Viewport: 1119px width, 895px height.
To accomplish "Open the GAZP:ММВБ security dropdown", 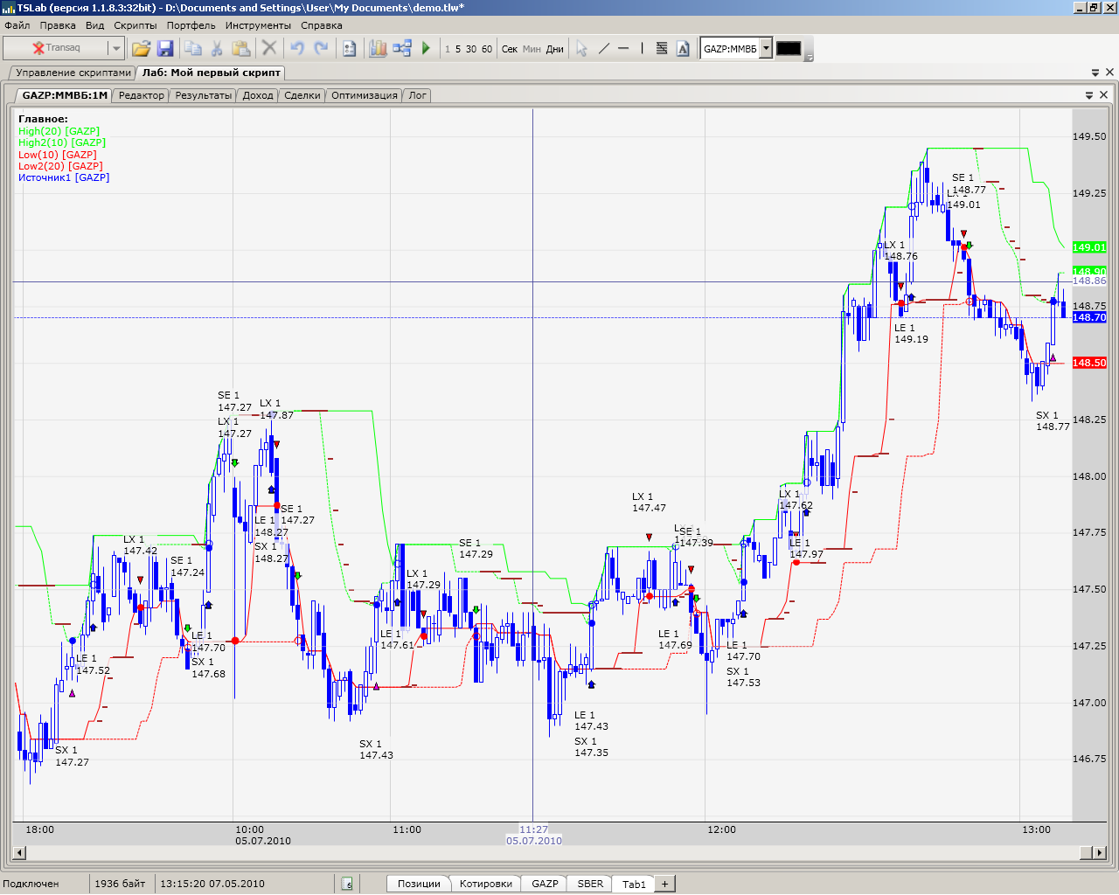I will (x=766, y=48).
